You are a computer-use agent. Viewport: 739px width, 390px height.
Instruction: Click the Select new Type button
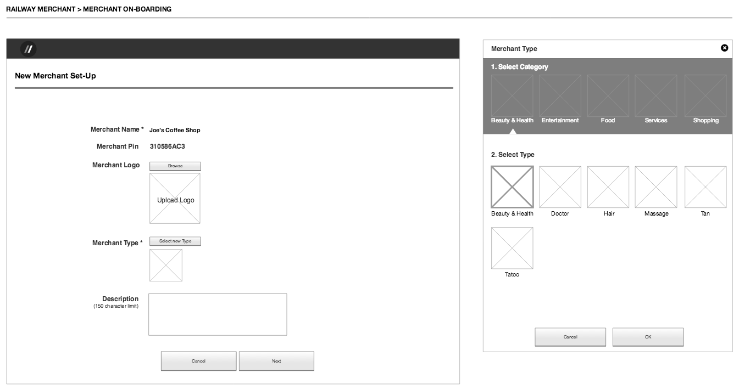pyautogui.click(x=175, y=241)
